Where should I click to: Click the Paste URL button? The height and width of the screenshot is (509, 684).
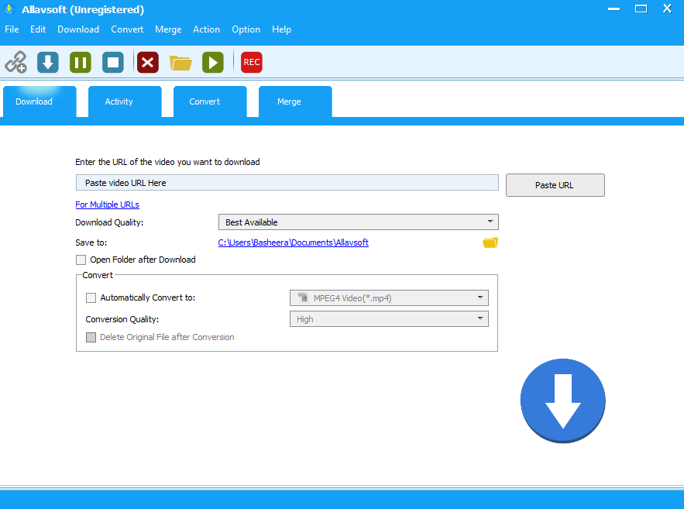click(x=555, y=185)
